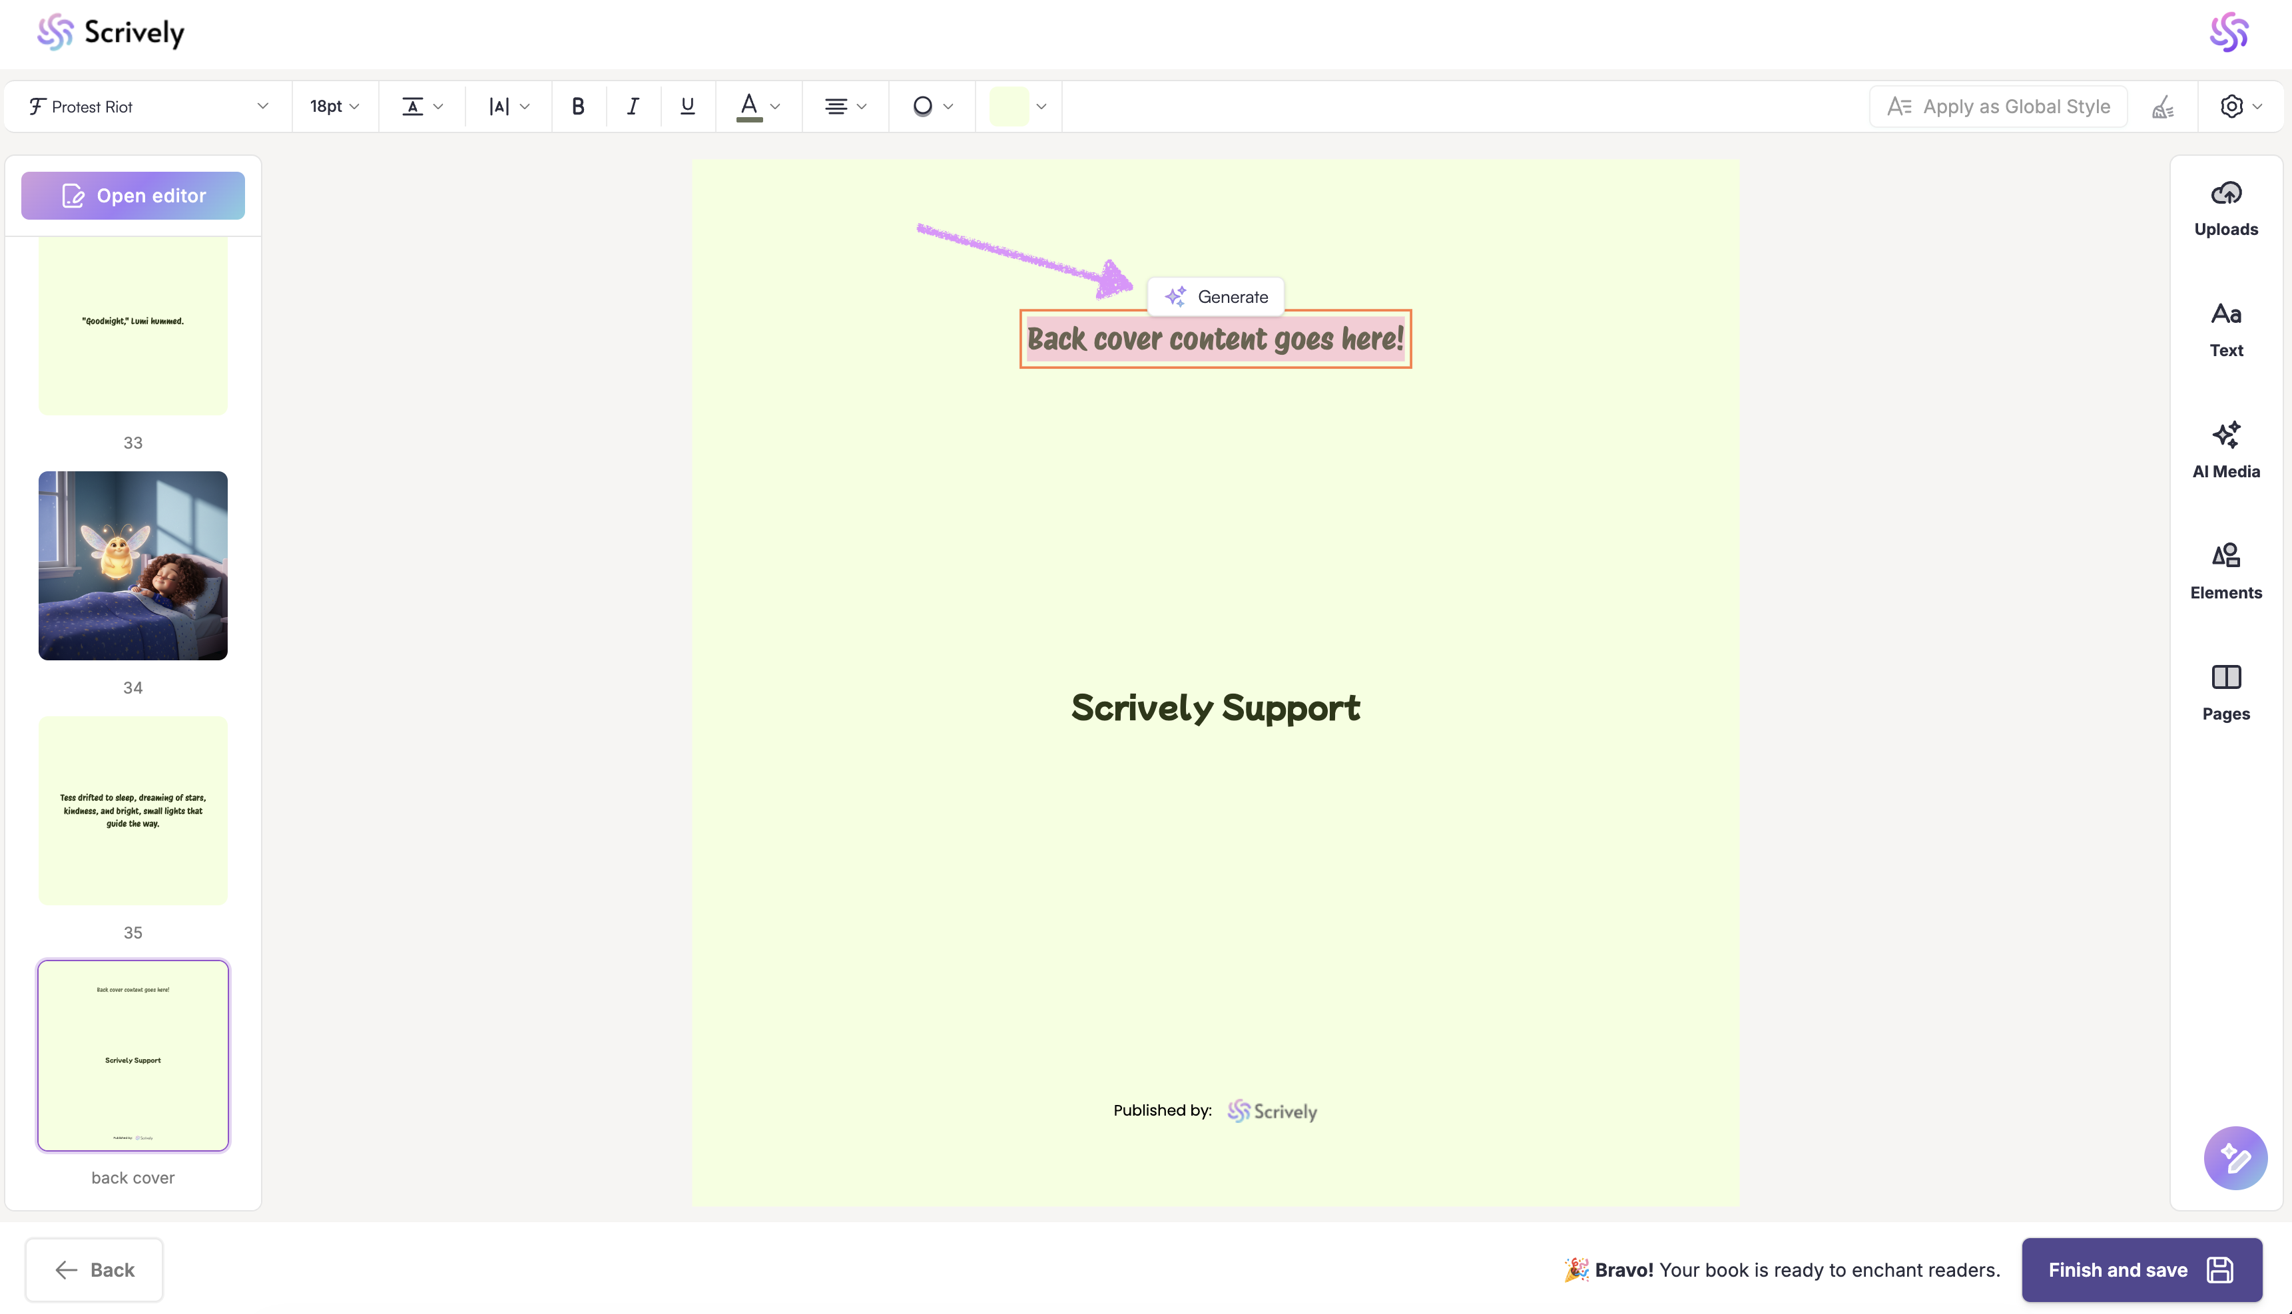Toggle Bold formatting
The image size is (2292, 1314).
tap(579, 107)
